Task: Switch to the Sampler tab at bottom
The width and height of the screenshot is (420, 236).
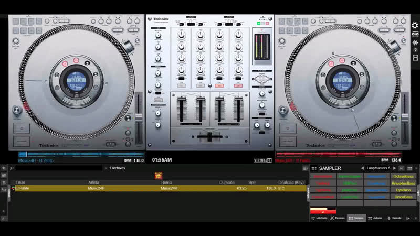Action: 356,218
